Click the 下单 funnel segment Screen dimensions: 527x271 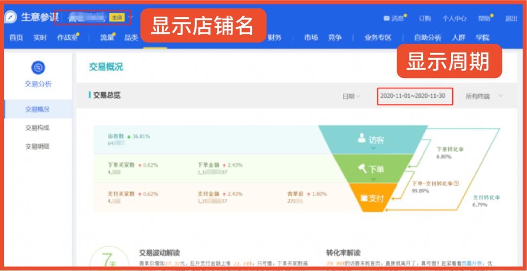point(372,169)
